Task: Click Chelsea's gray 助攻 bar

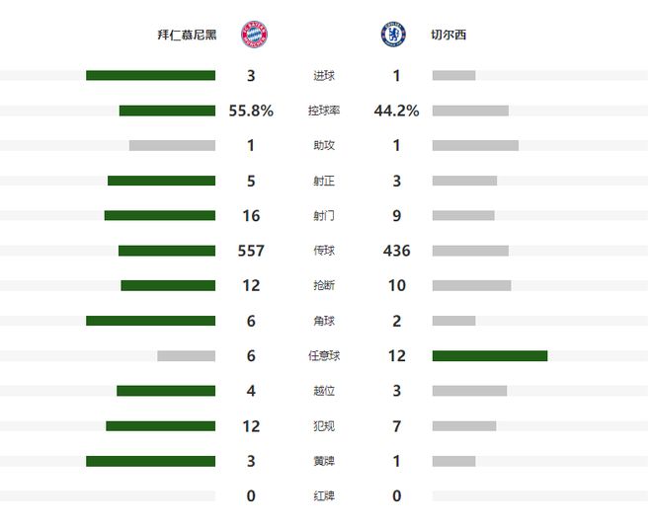Action: pos(475,146)
